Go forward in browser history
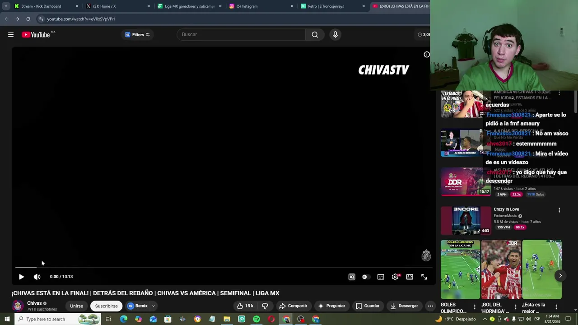The height and width of the screenshot is (325, 578). 17,19
